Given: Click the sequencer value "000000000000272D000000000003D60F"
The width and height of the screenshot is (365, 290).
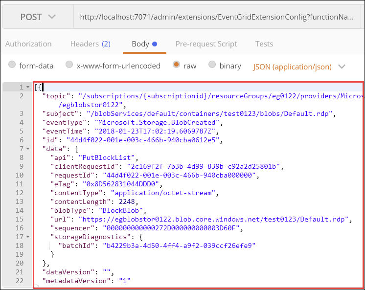Looking at the screenshot, I should click(x=171, y=228).
